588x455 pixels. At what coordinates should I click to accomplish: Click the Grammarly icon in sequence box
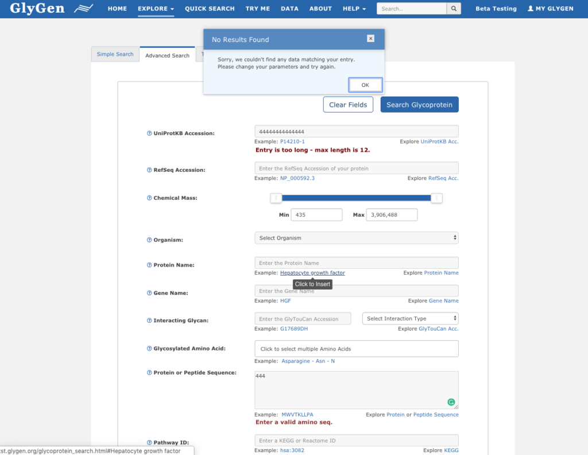[x=451, y=402]
